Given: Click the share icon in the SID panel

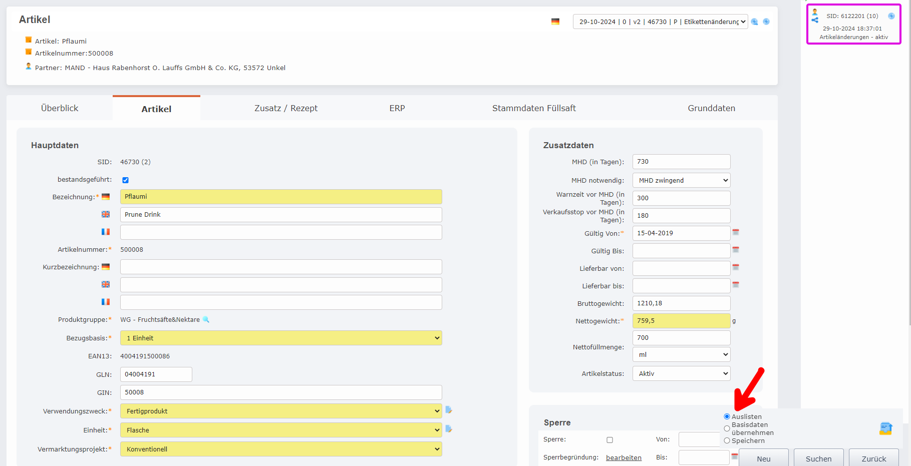Looking at the screenshot, I should coord(815,20).
